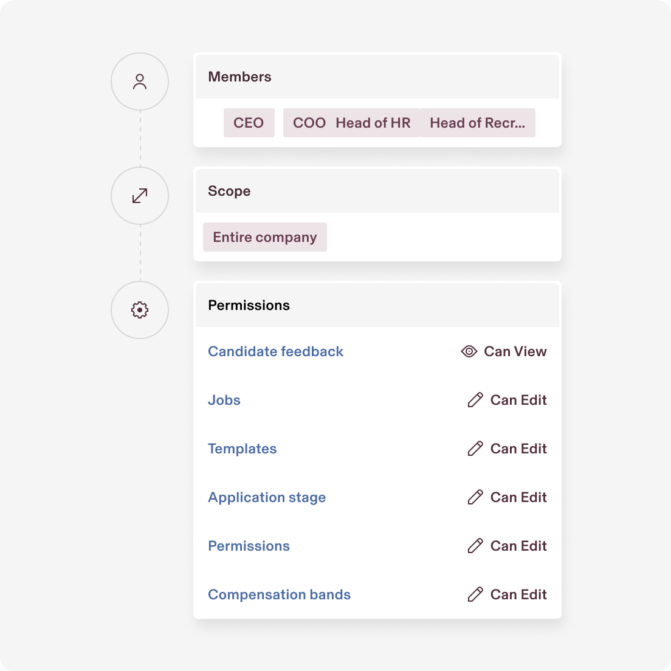The width and height of the screenshot is (671, 671).
Task: Open the Scope section
Action: [229, 191]
